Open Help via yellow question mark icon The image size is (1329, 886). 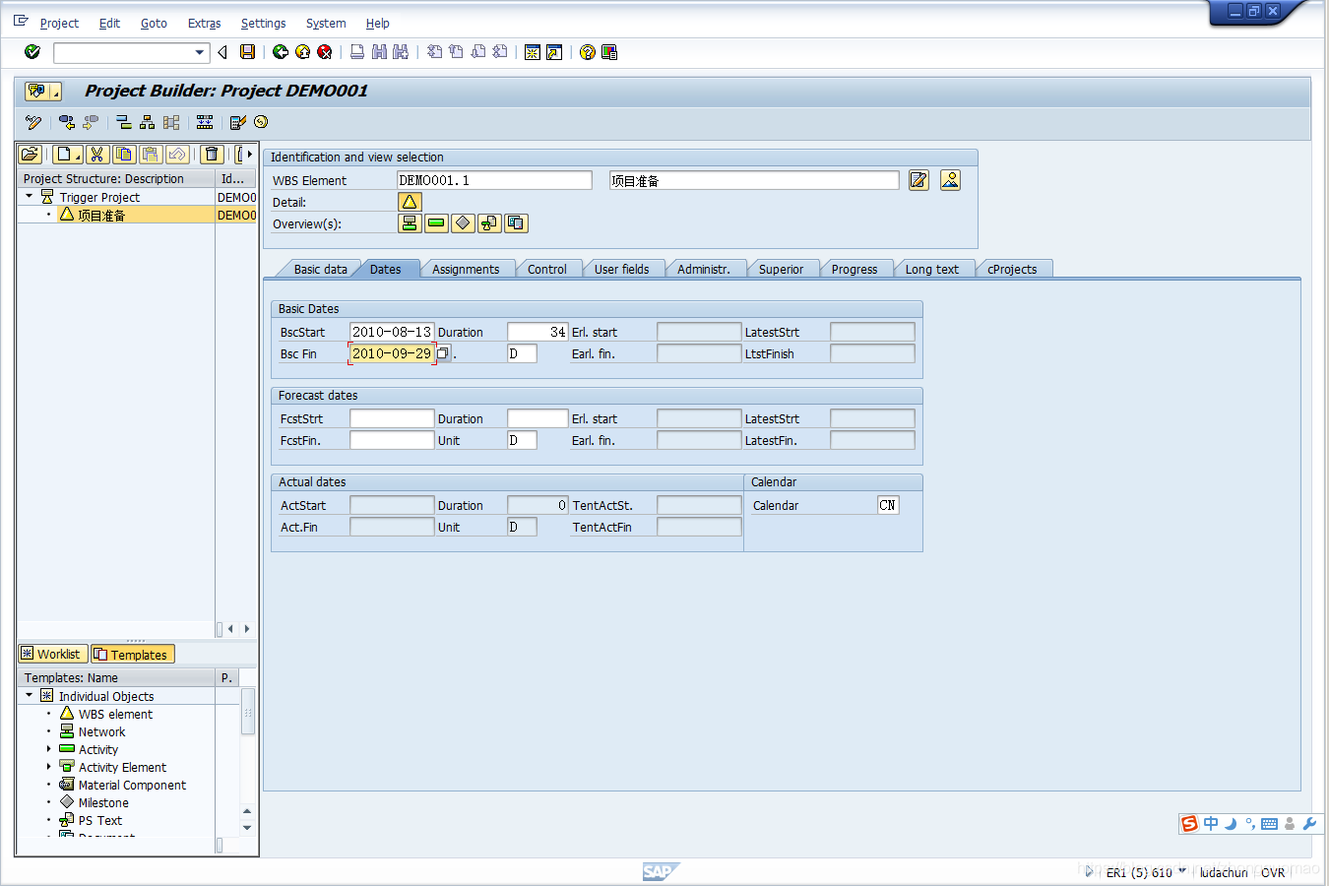tap(588, 52)
